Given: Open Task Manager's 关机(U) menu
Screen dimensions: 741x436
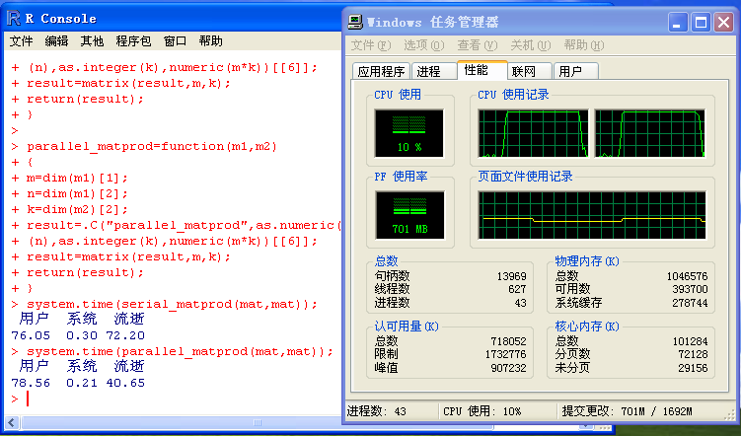Looking at the screenshot, I should [x=528, y=45].
